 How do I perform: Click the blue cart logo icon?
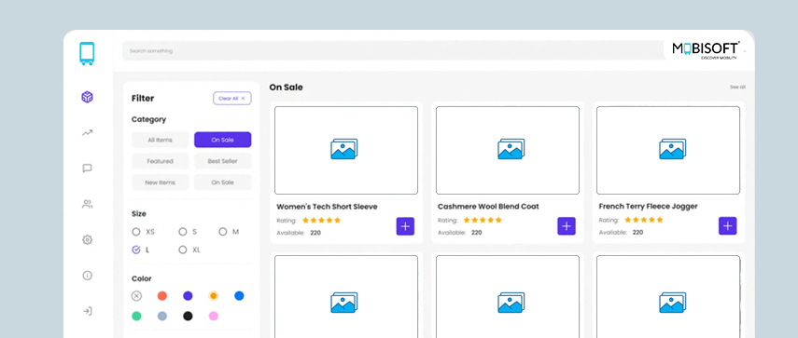pos(87,53)
